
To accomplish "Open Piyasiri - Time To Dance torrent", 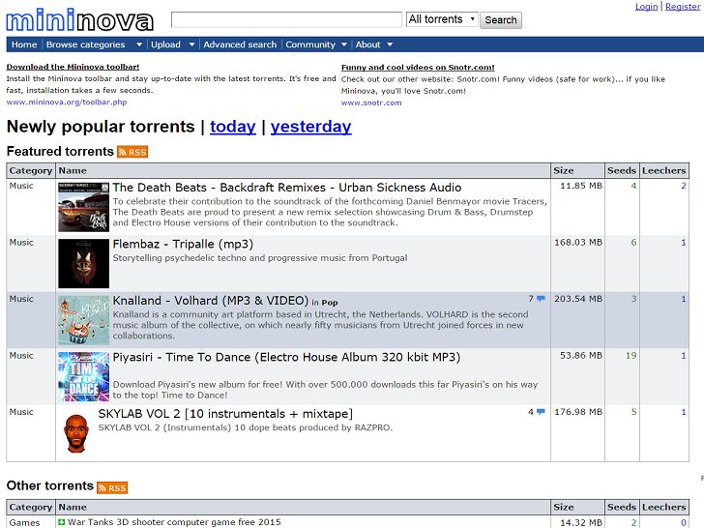I will pyautogui.click(x=286, y=357).
